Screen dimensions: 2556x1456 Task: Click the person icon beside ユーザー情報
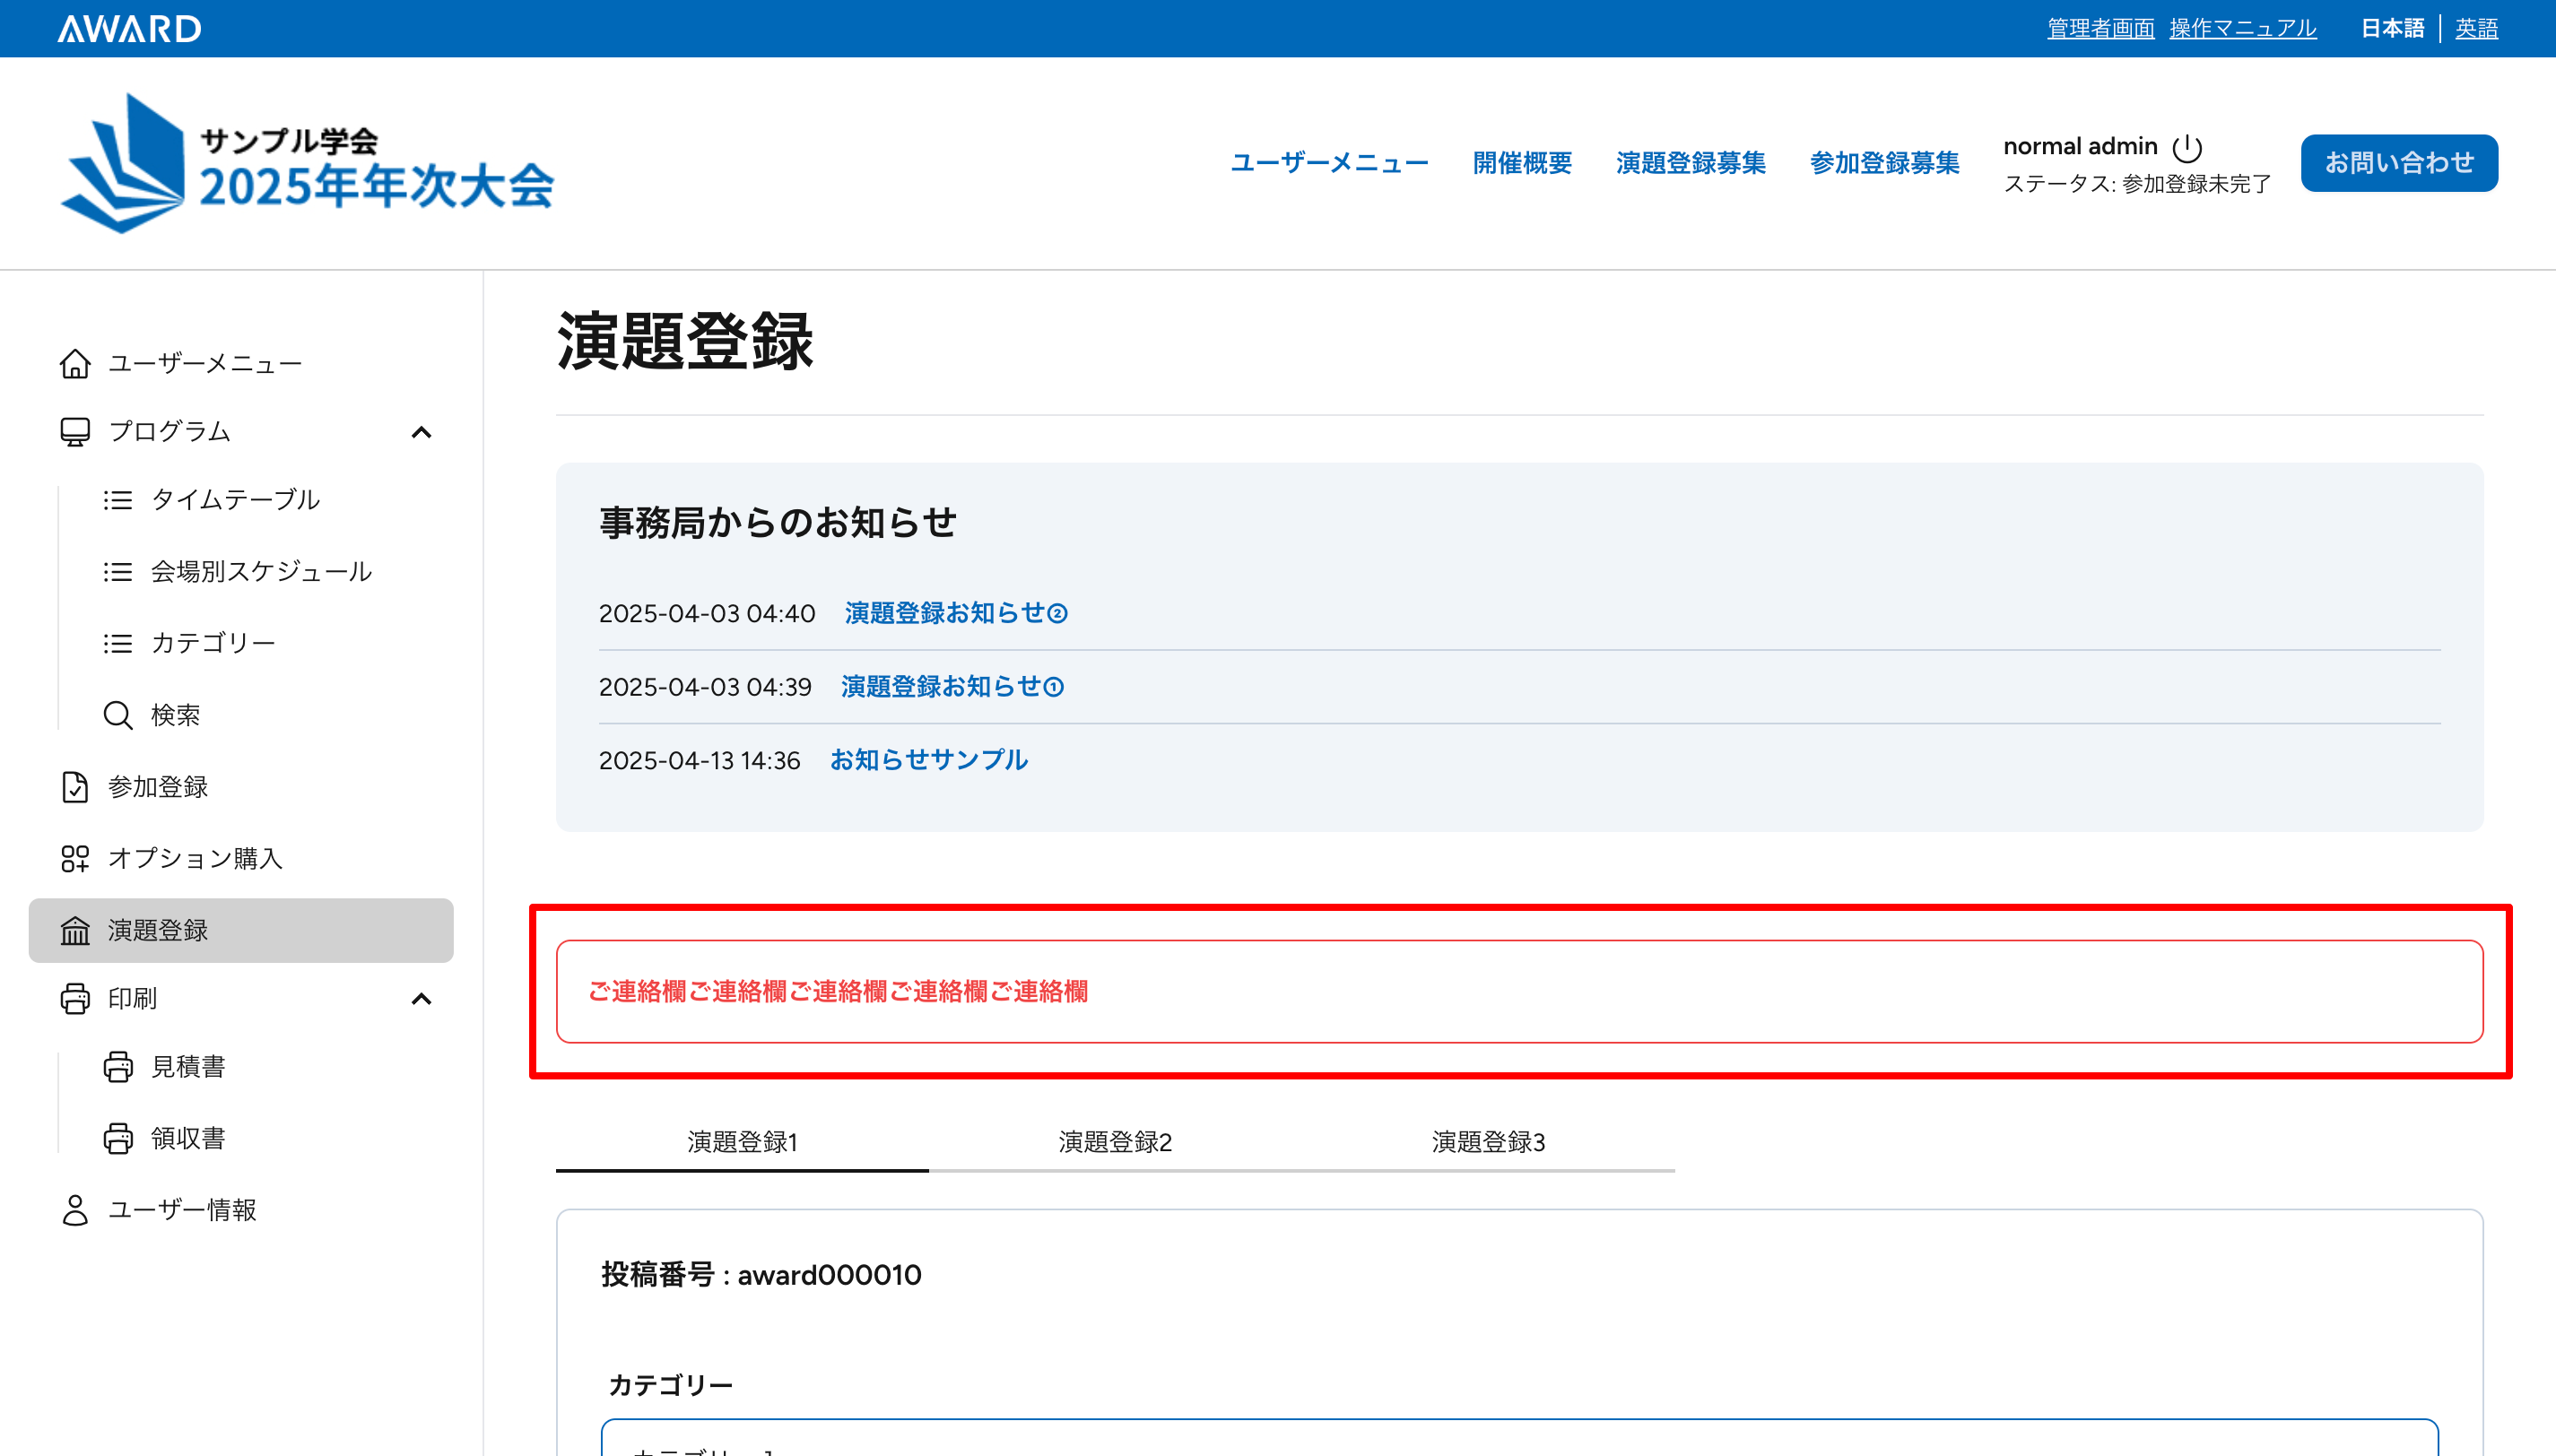click(75, 1210)
